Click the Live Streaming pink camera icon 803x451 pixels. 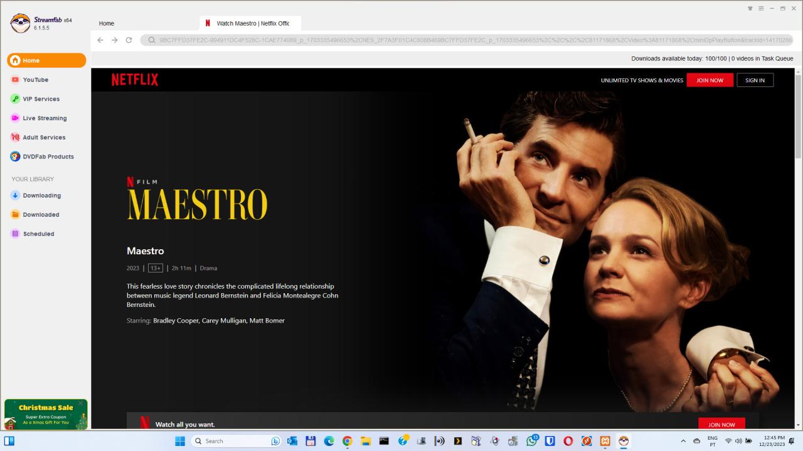pos(15,118)
